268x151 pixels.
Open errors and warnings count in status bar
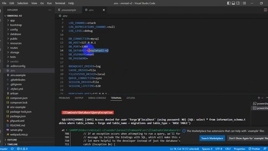22,149
